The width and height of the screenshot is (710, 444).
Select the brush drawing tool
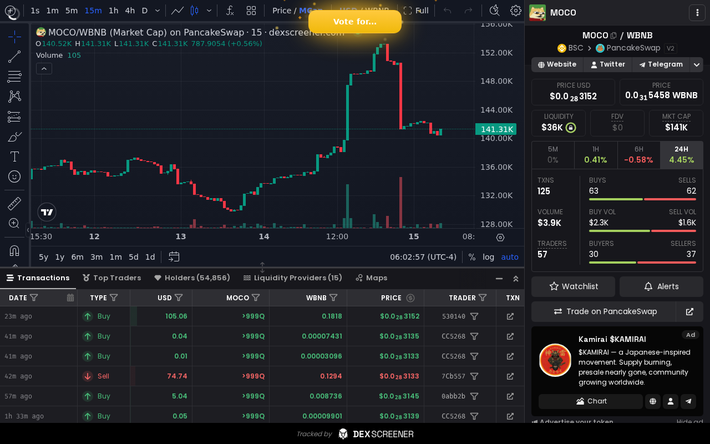click(x=14, y=137)
